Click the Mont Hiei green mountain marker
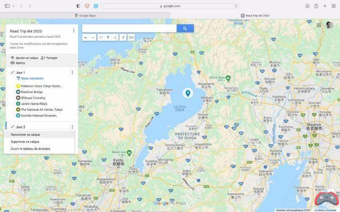This screenshot has height=212, width=340. pyautogui.click(x=129, y=153)
